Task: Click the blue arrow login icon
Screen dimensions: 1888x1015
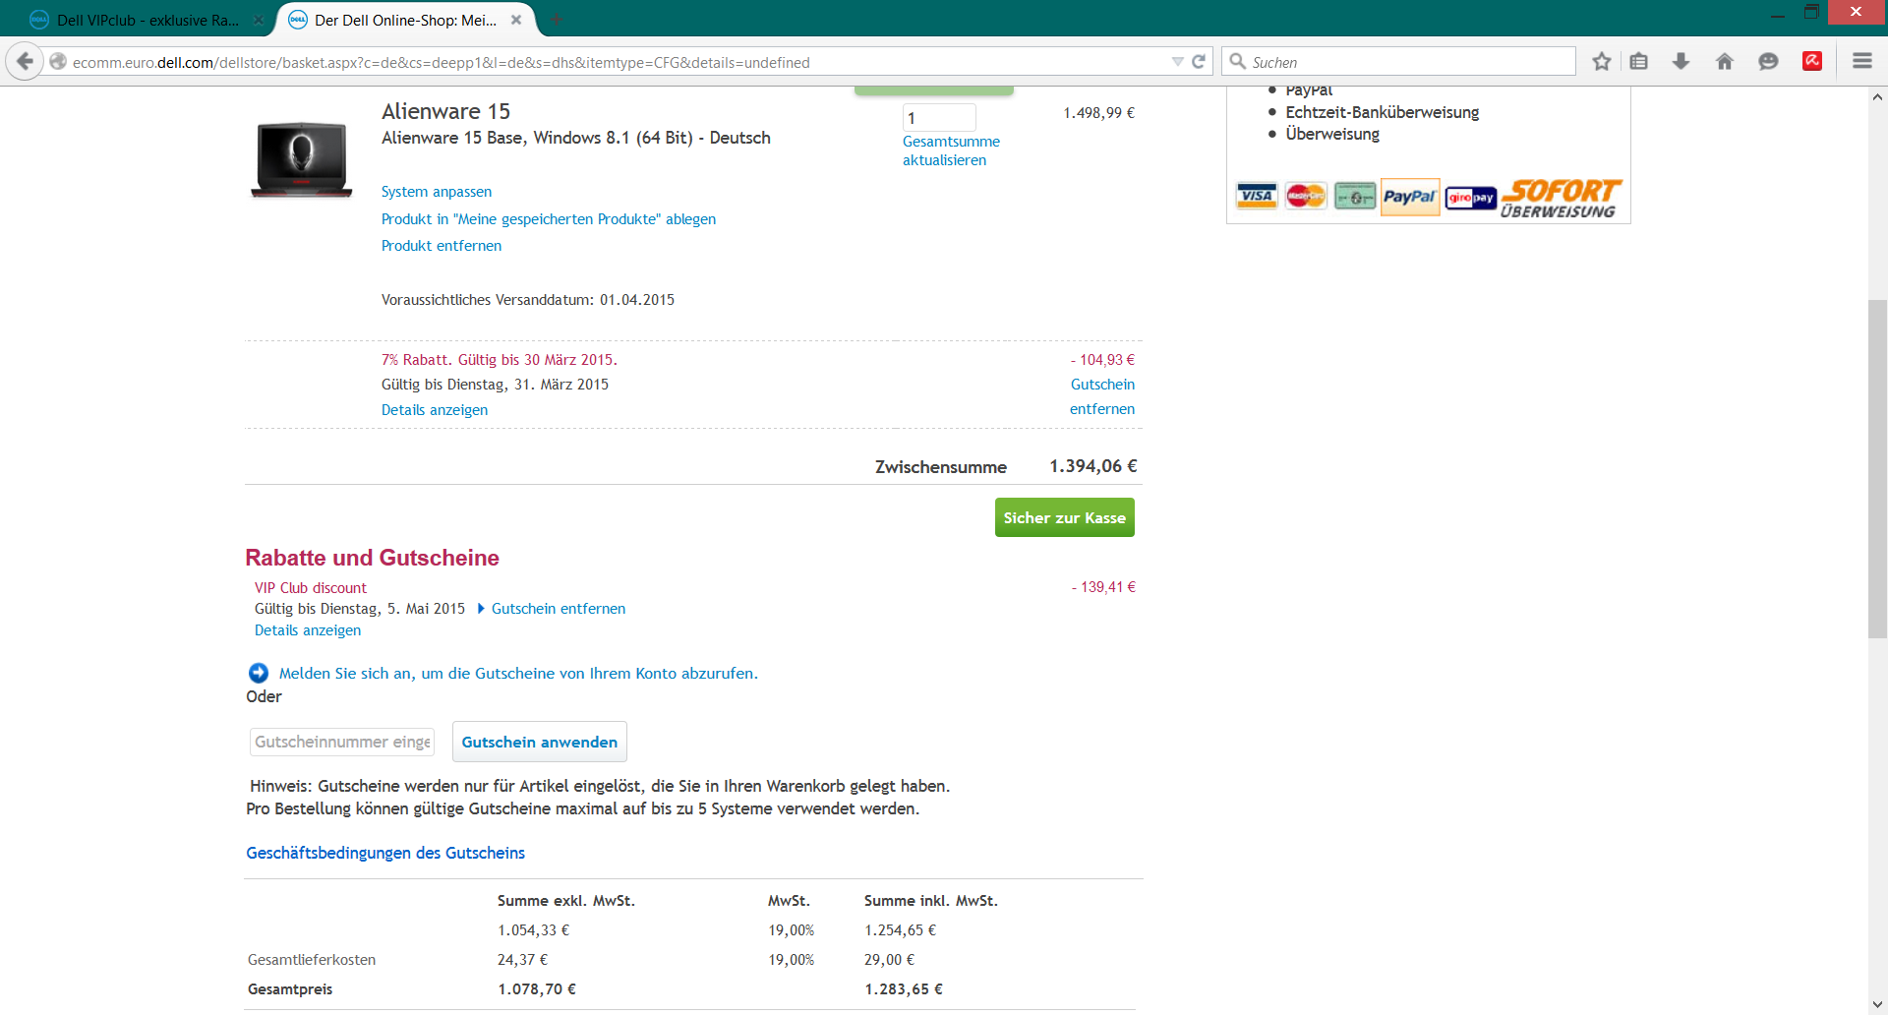Action: [x=259, y=673]
